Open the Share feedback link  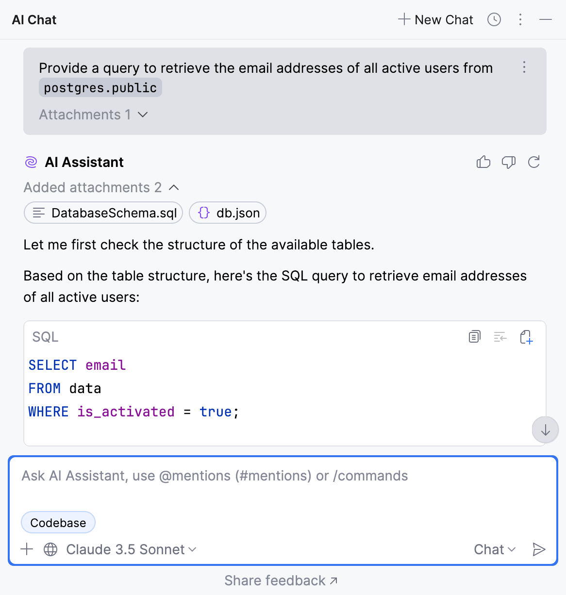coord(281,580)
